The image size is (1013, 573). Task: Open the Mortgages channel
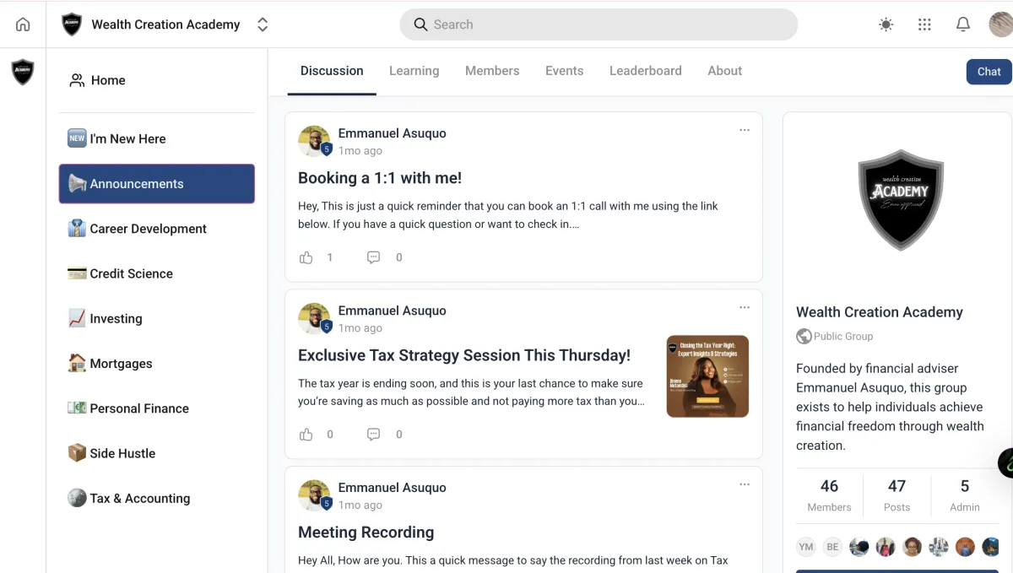(x=156, y=364)
